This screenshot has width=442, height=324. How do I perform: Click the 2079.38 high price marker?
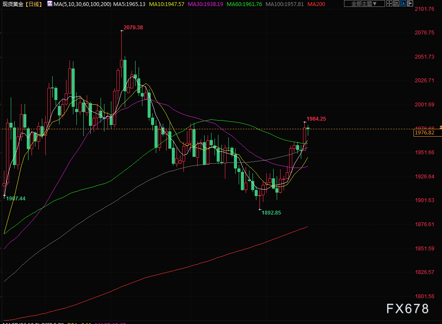coord(133,28)
